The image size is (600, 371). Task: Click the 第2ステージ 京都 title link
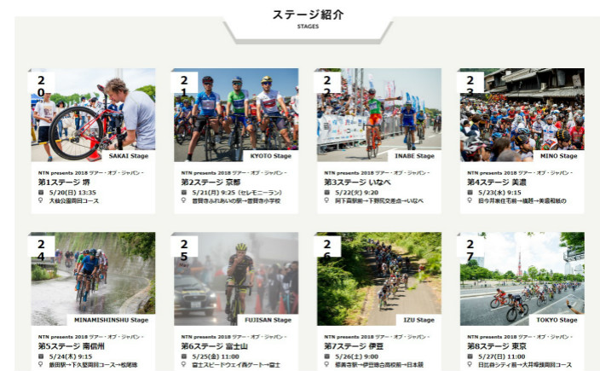[211, 183]
